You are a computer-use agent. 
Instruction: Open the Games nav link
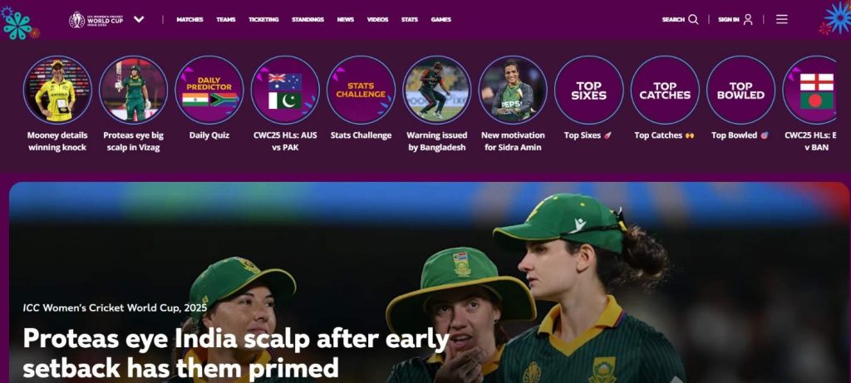point(441,20)
